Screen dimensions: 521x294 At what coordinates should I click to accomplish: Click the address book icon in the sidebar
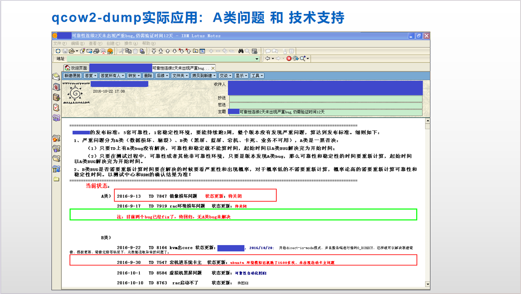[56, 96]
